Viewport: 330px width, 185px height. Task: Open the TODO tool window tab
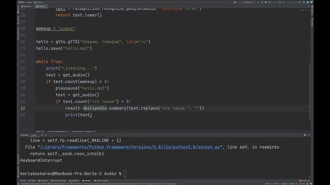32,180
